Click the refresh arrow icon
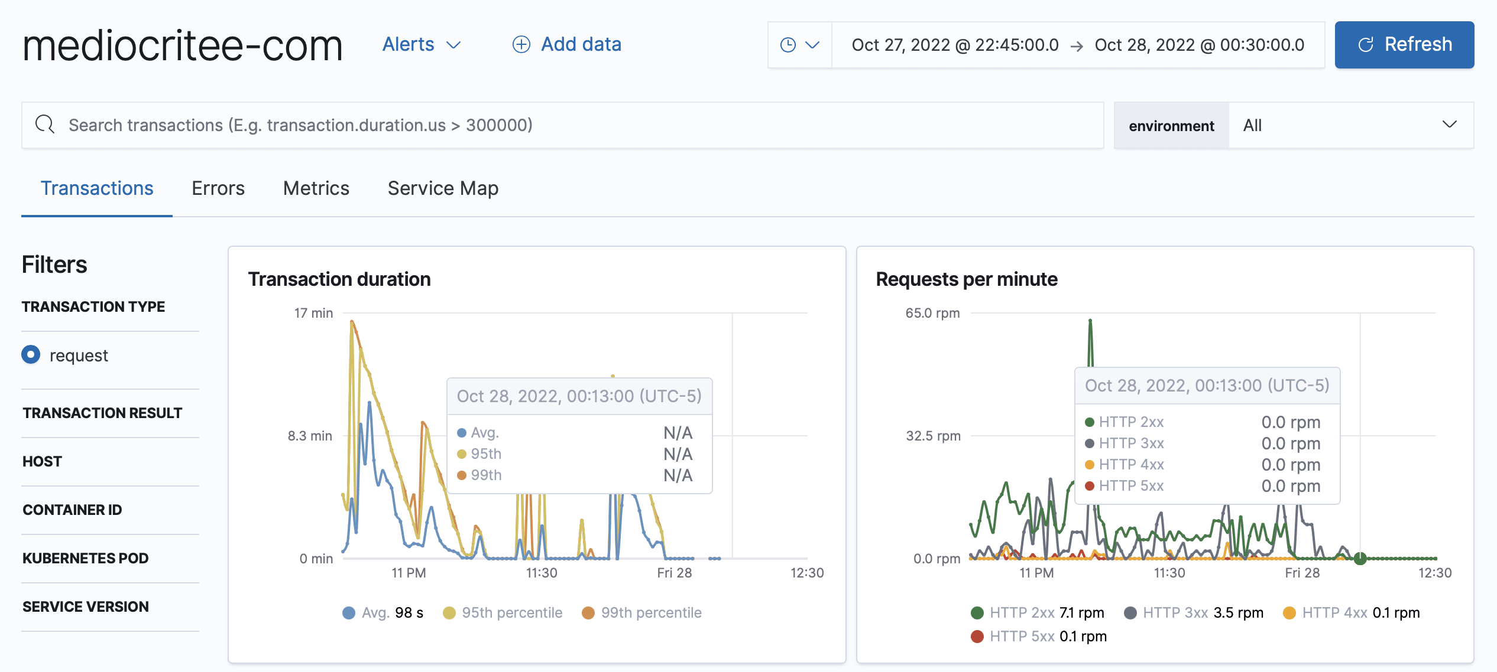 pos(1366,45)
